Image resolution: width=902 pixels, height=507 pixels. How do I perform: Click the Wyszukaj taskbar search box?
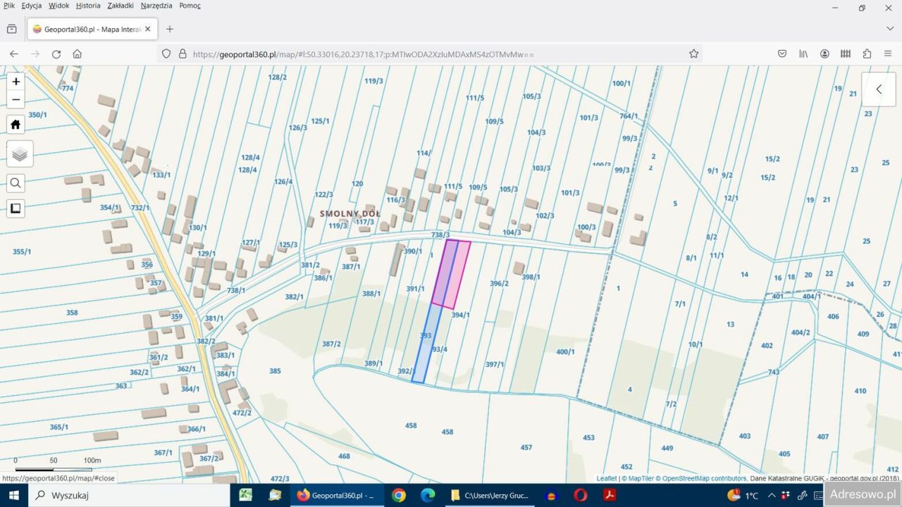pos(129,495)
